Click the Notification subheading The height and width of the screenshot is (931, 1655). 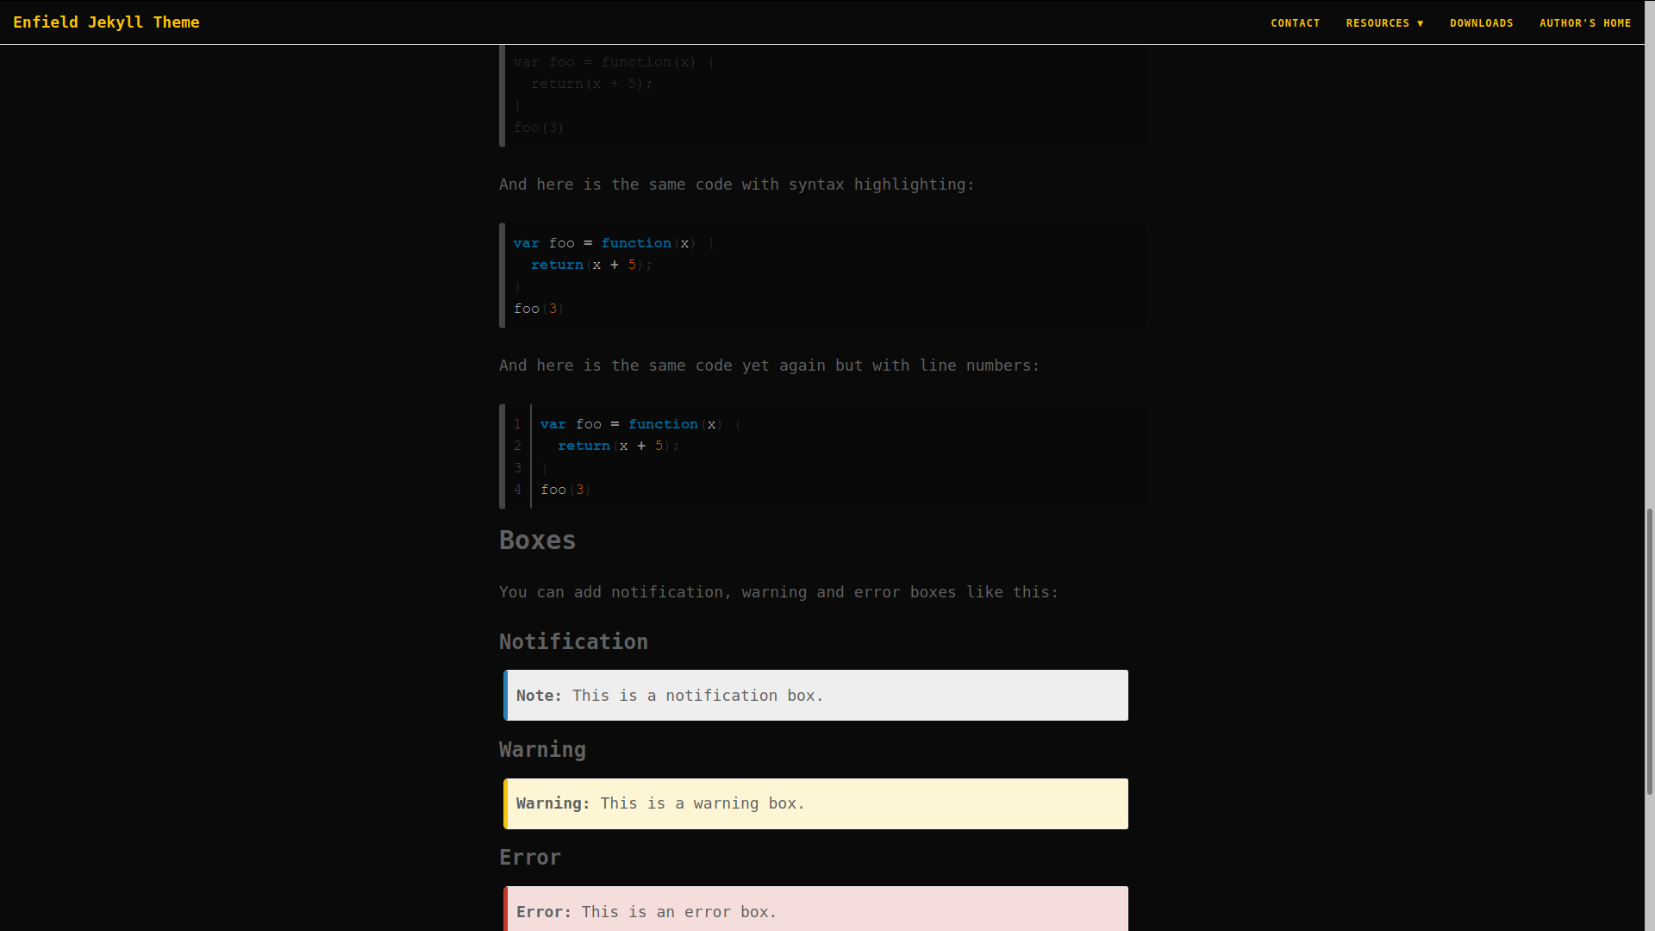[x=573, y=642]
